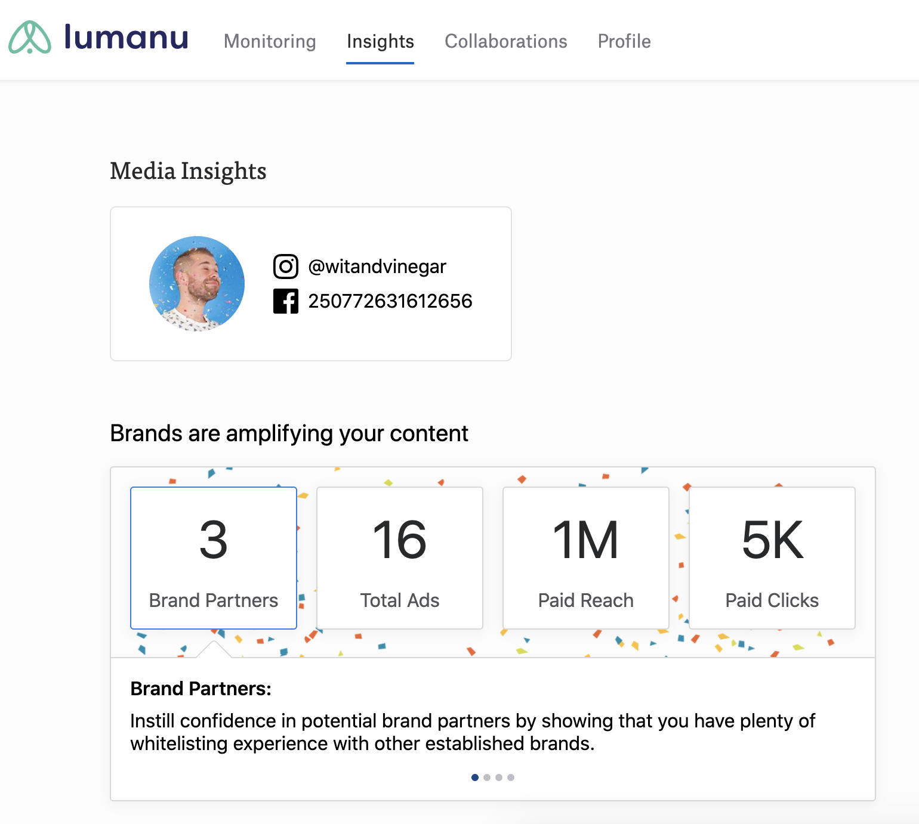Switch to the second carousel dot
Screen dimensions: 919x824
click(x=487, y=777)
